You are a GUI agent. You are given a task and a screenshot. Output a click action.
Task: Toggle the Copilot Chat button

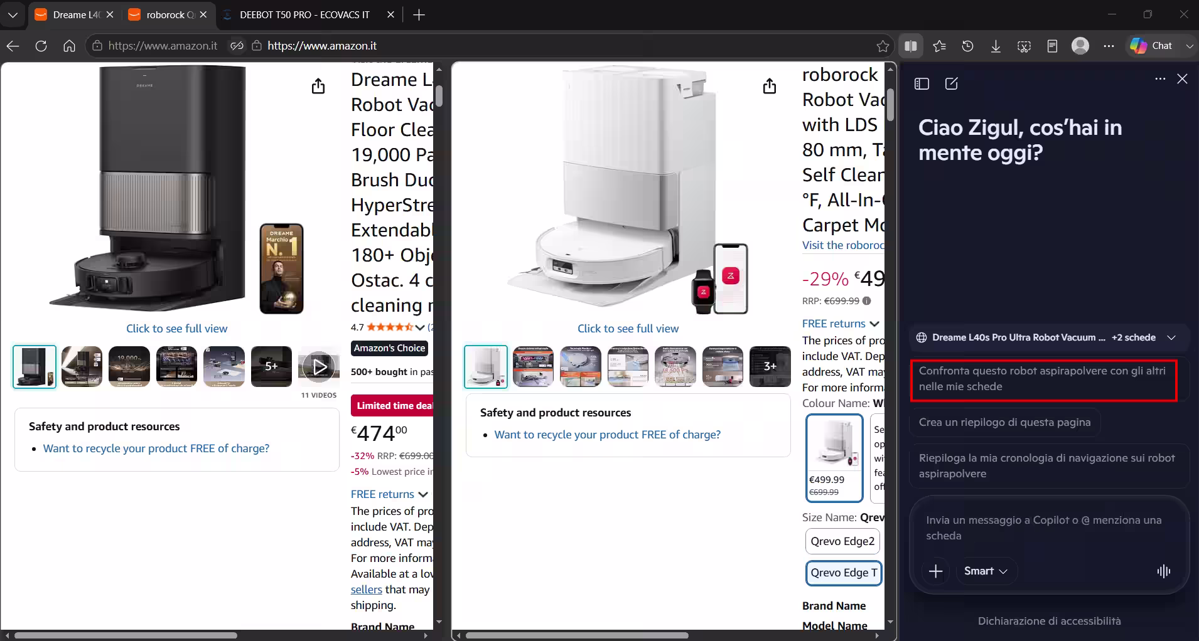(x=1152, y=46)
